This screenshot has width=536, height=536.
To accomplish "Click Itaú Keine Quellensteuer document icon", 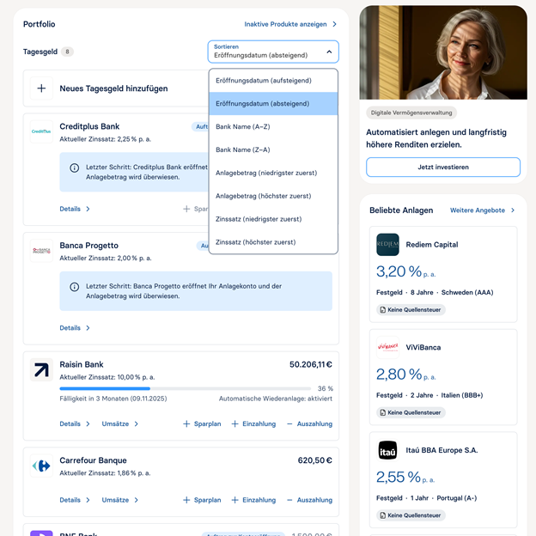I will (x=382, y=515).
